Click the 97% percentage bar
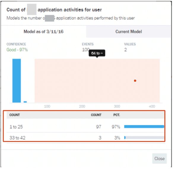Image resolution: width=173 pixels, height=169 pixels. (144, 126)
